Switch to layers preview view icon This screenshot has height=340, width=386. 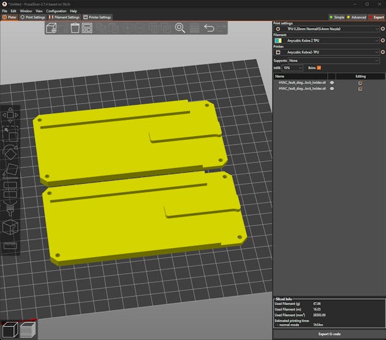(28, 330)
